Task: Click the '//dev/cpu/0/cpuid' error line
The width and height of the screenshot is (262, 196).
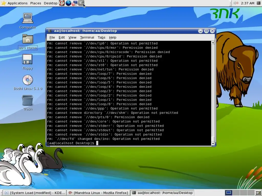Action: click(x=104, y=56)
